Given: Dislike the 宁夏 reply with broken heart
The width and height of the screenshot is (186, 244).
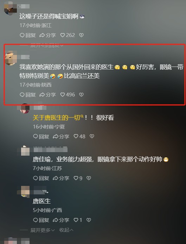Looking at the screenshot, I should click(x=92, y=137).
